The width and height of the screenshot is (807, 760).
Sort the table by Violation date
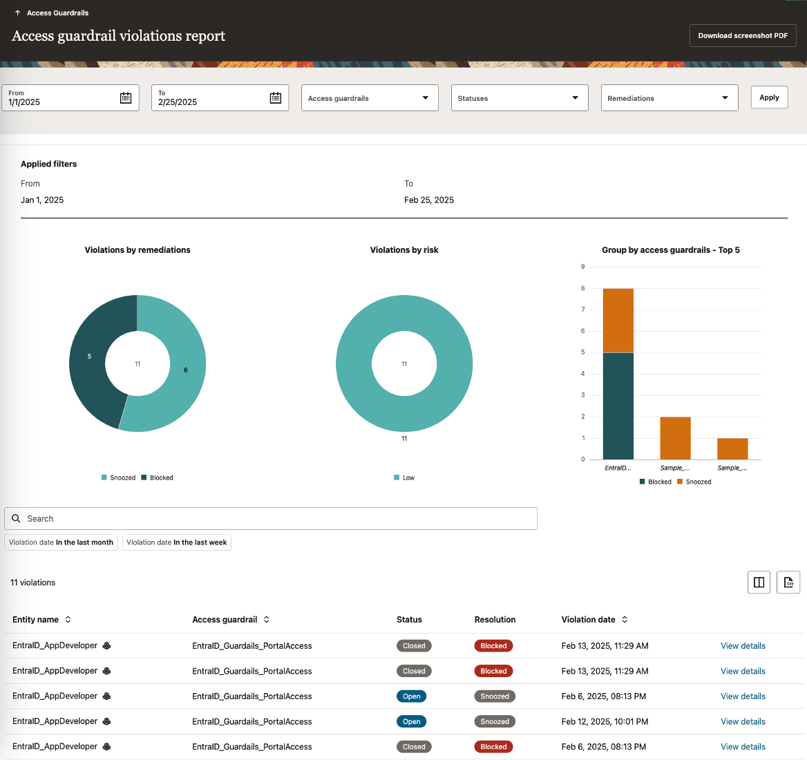(625, 619)
